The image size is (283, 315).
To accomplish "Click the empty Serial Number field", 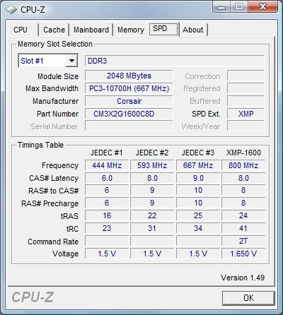I will (x=129, y=126).
